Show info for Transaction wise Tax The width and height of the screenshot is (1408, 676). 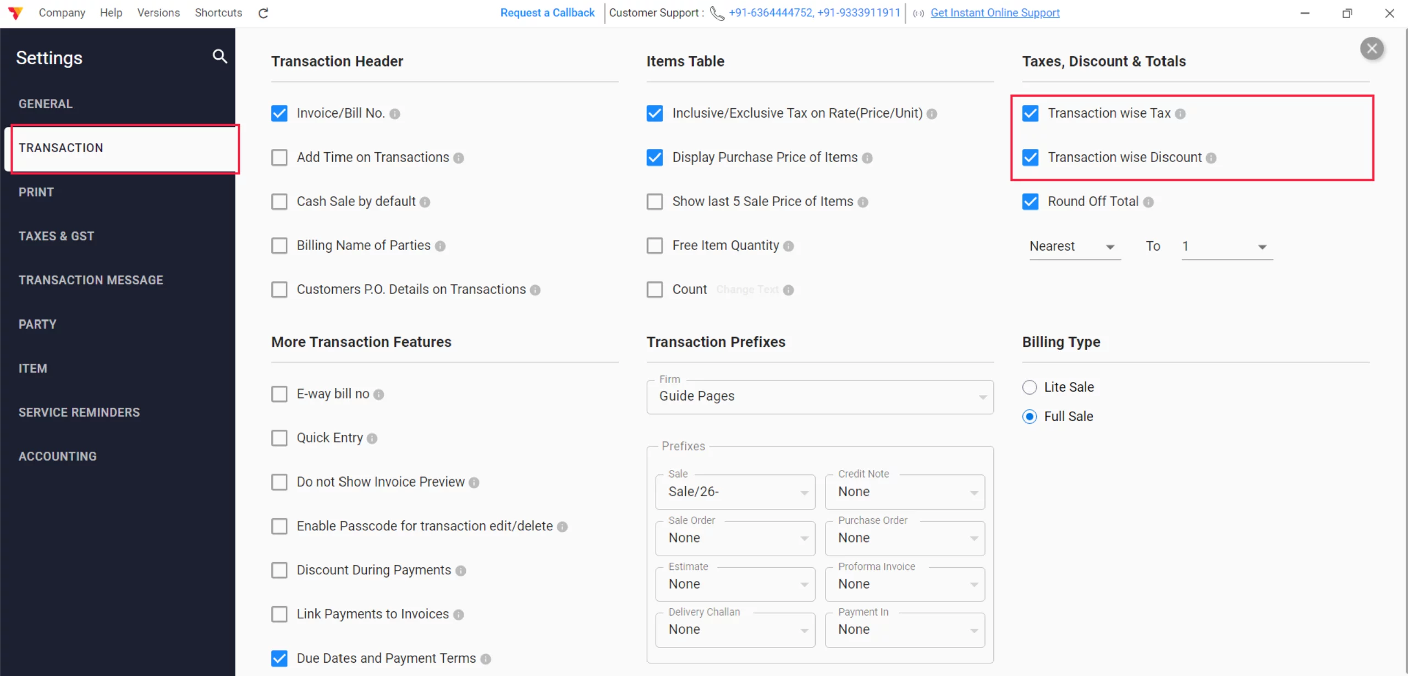coord(1180,114)
